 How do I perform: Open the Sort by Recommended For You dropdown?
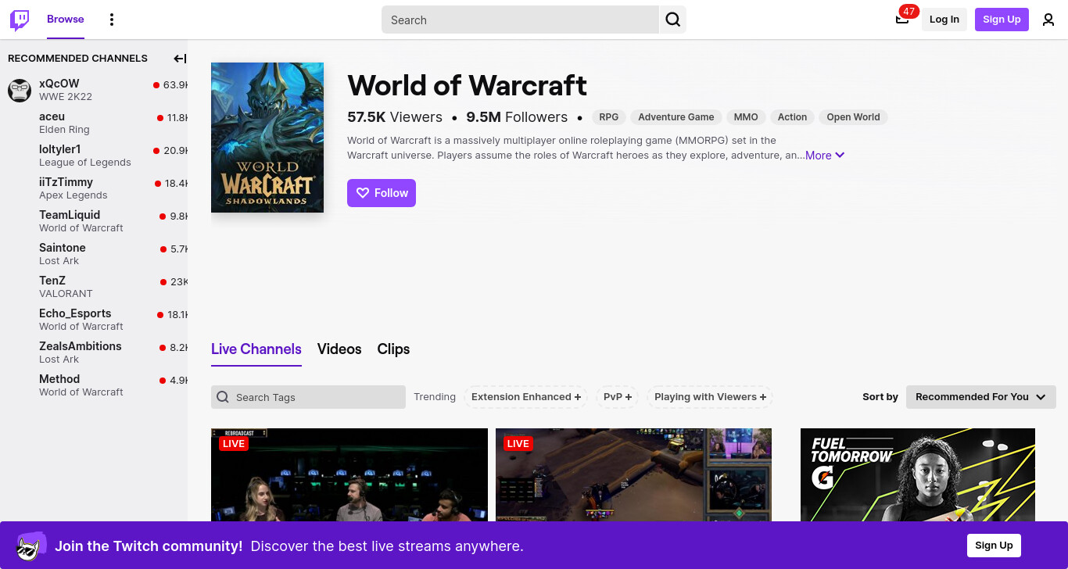pyautogui.click(x=980, y=397)
